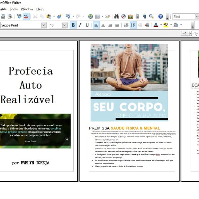Run the Spelling and Grammar check
This screenshot has height=199, width=199.
[x=19, y=16]
